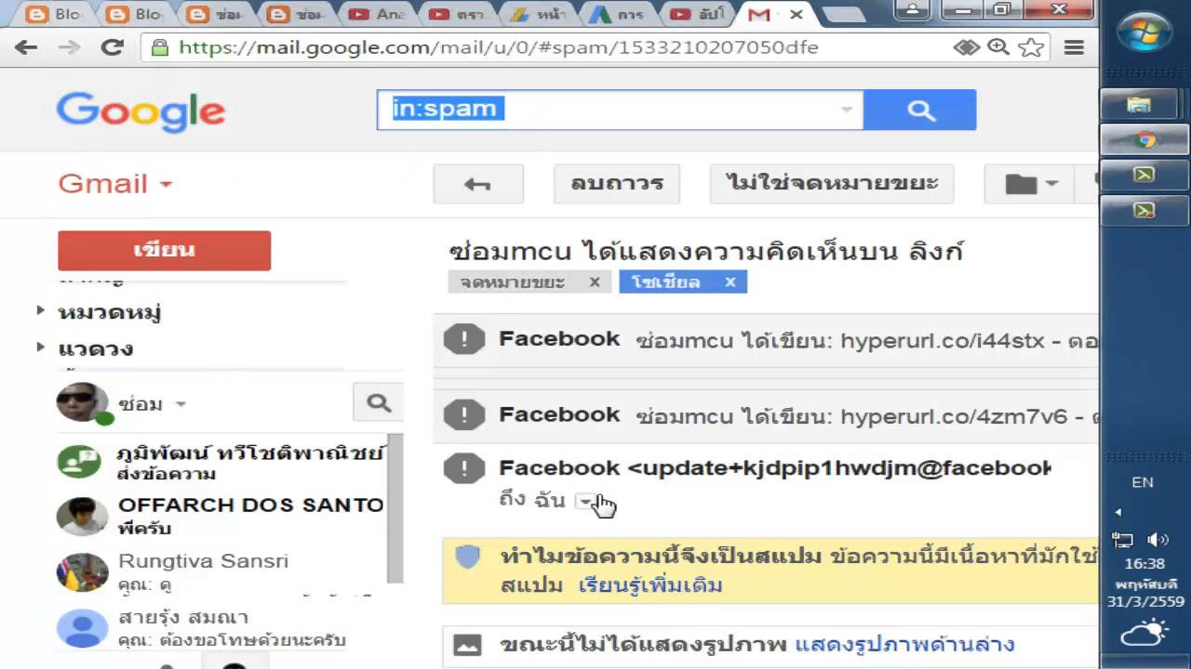Click the browser forward arrow

69,47
